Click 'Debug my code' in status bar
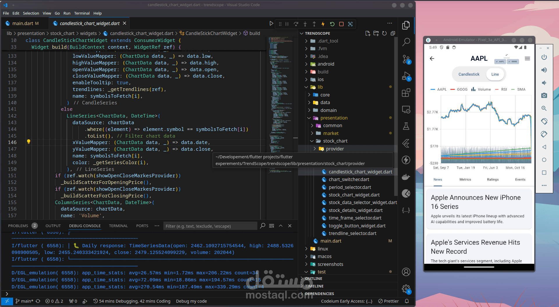 click(191, 301)
